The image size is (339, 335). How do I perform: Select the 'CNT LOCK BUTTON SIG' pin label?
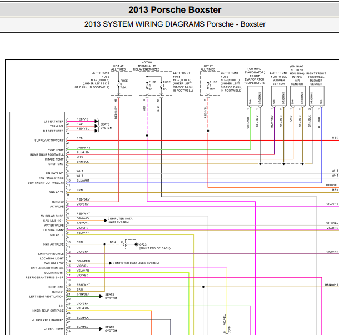[x=47, y=268]
